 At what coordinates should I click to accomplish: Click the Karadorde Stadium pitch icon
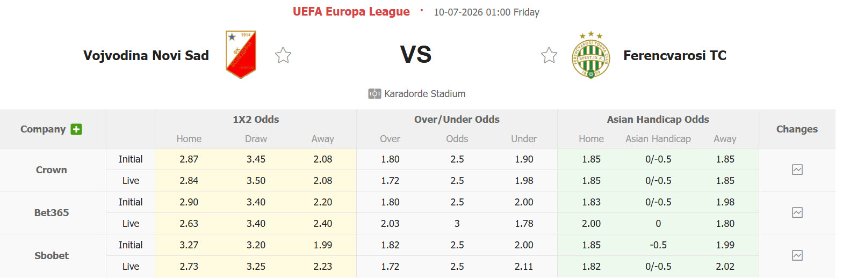pyautogui.click(x=374, y=94)
